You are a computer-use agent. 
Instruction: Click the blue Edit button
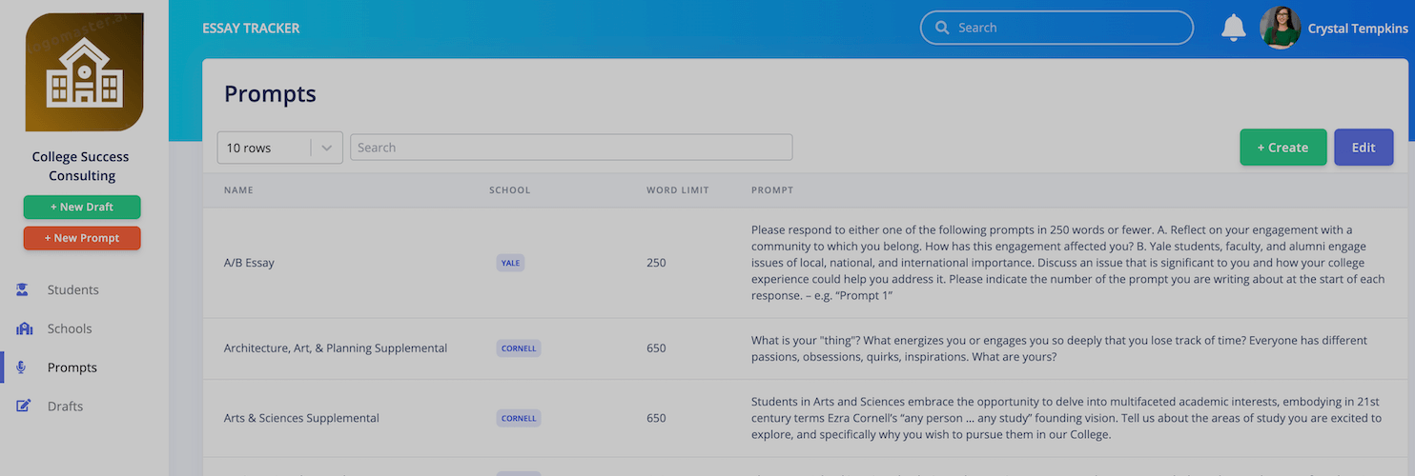click(x=1364, y=148)
